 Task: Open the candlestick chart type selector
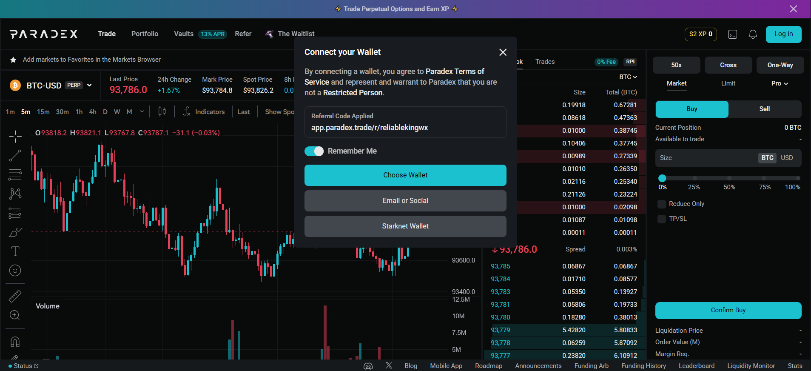(x=162, y=111)
